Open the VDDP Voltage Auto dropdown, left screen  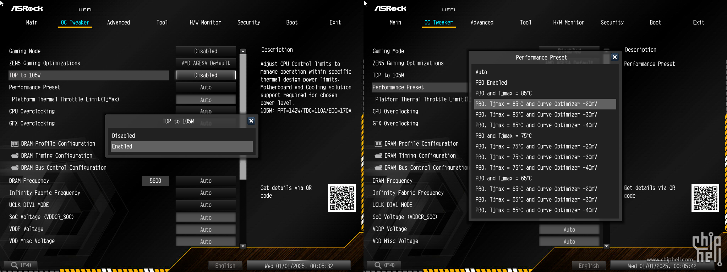(x=206, y=229)
